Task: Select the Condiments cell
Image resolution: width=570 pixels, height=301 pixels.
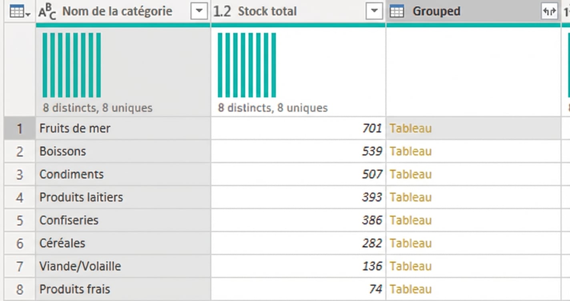Action: tap(123, 175)
